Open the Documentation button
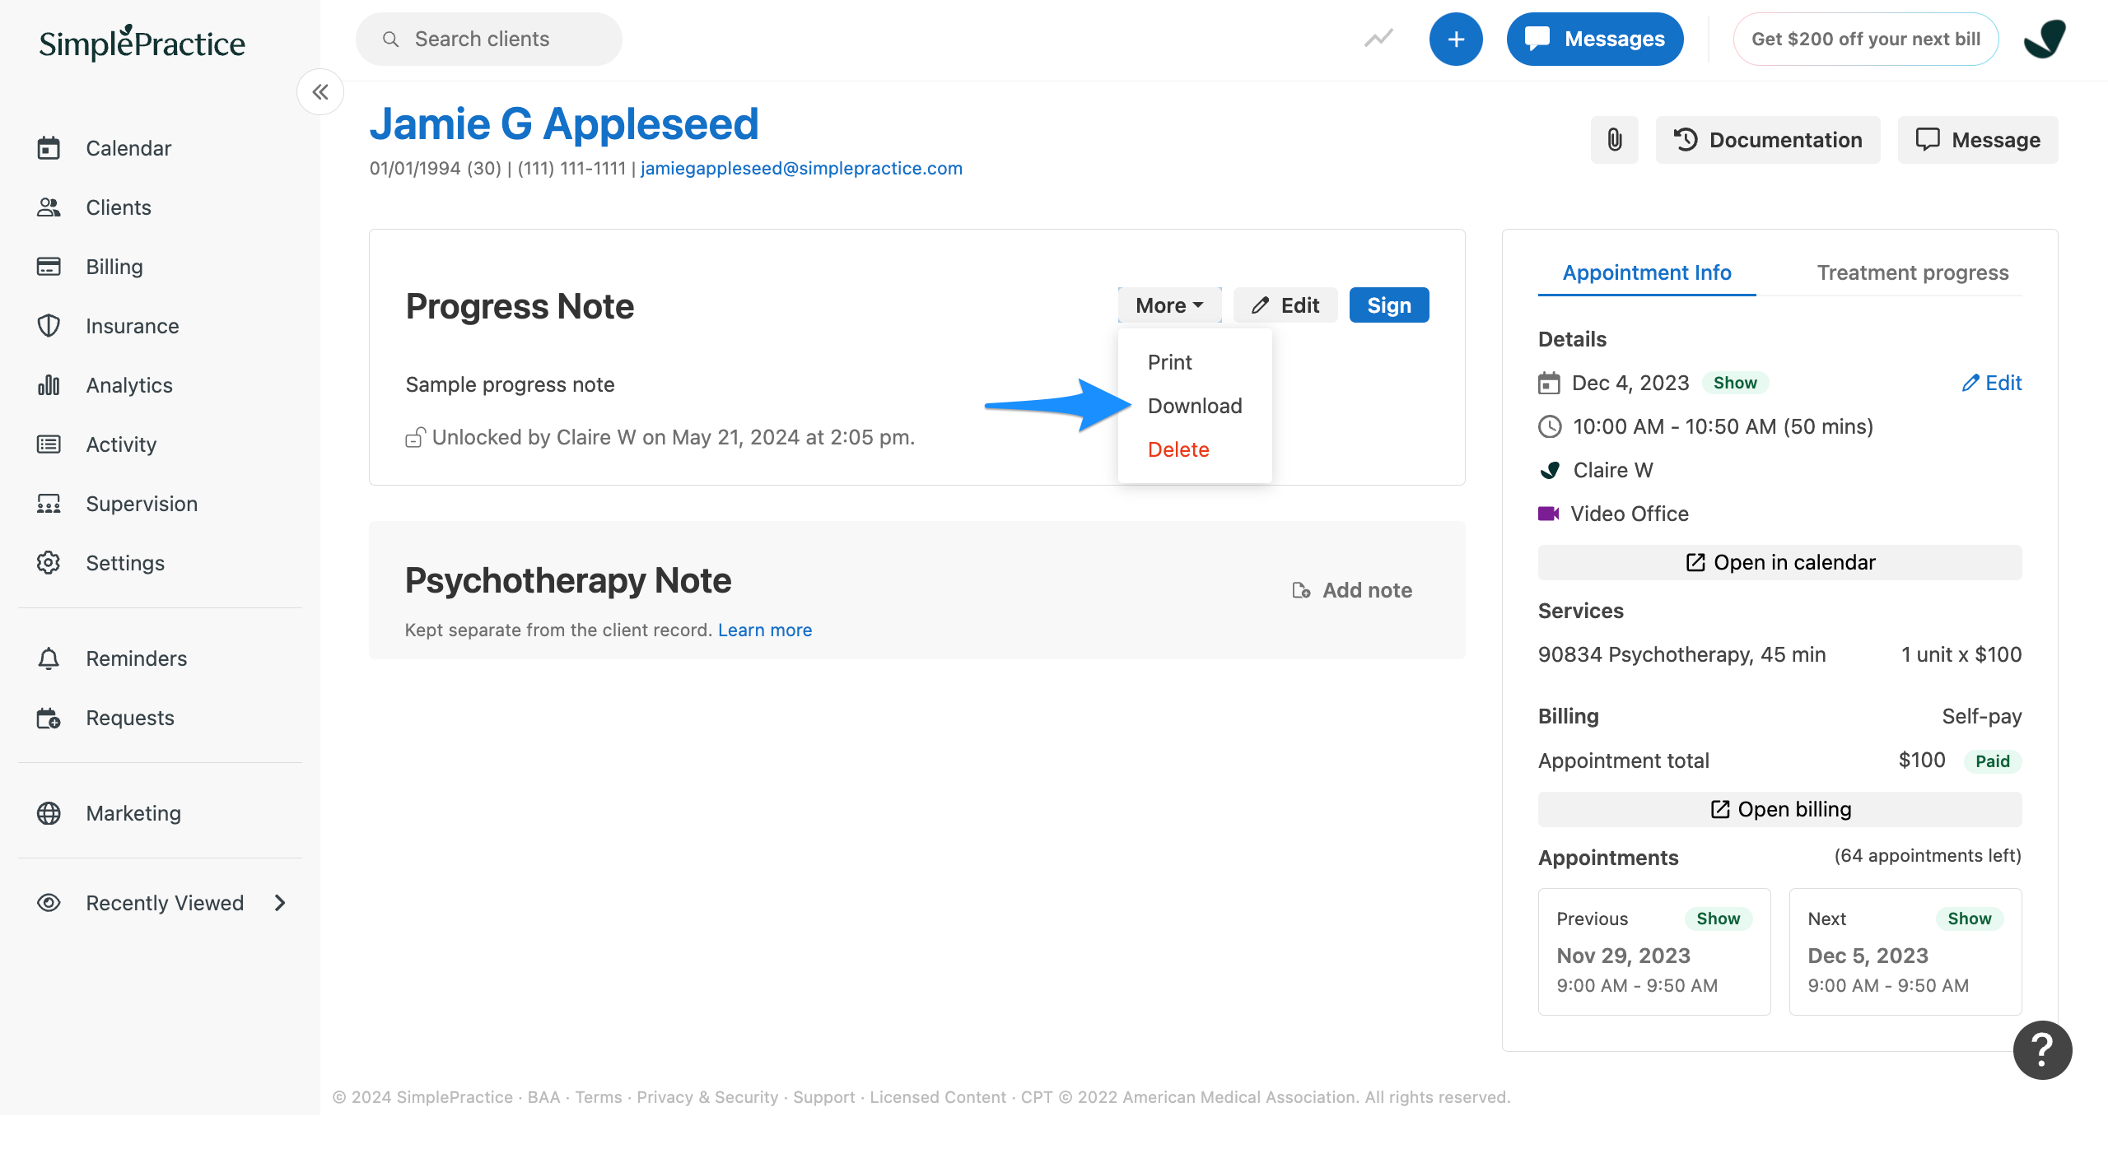Viewport: 2108px width, 1149px height. point(1768,140)
